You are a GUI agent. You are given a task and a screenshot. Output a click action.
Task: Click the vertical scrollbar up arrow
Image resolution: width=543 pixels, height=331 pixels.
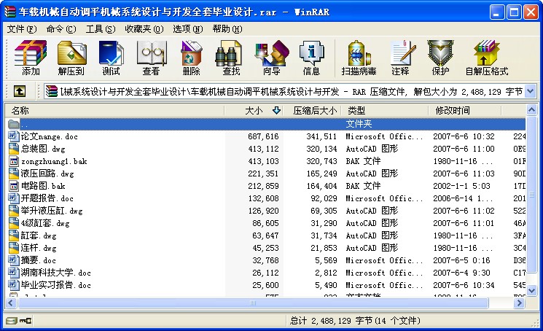coord(531,110)
